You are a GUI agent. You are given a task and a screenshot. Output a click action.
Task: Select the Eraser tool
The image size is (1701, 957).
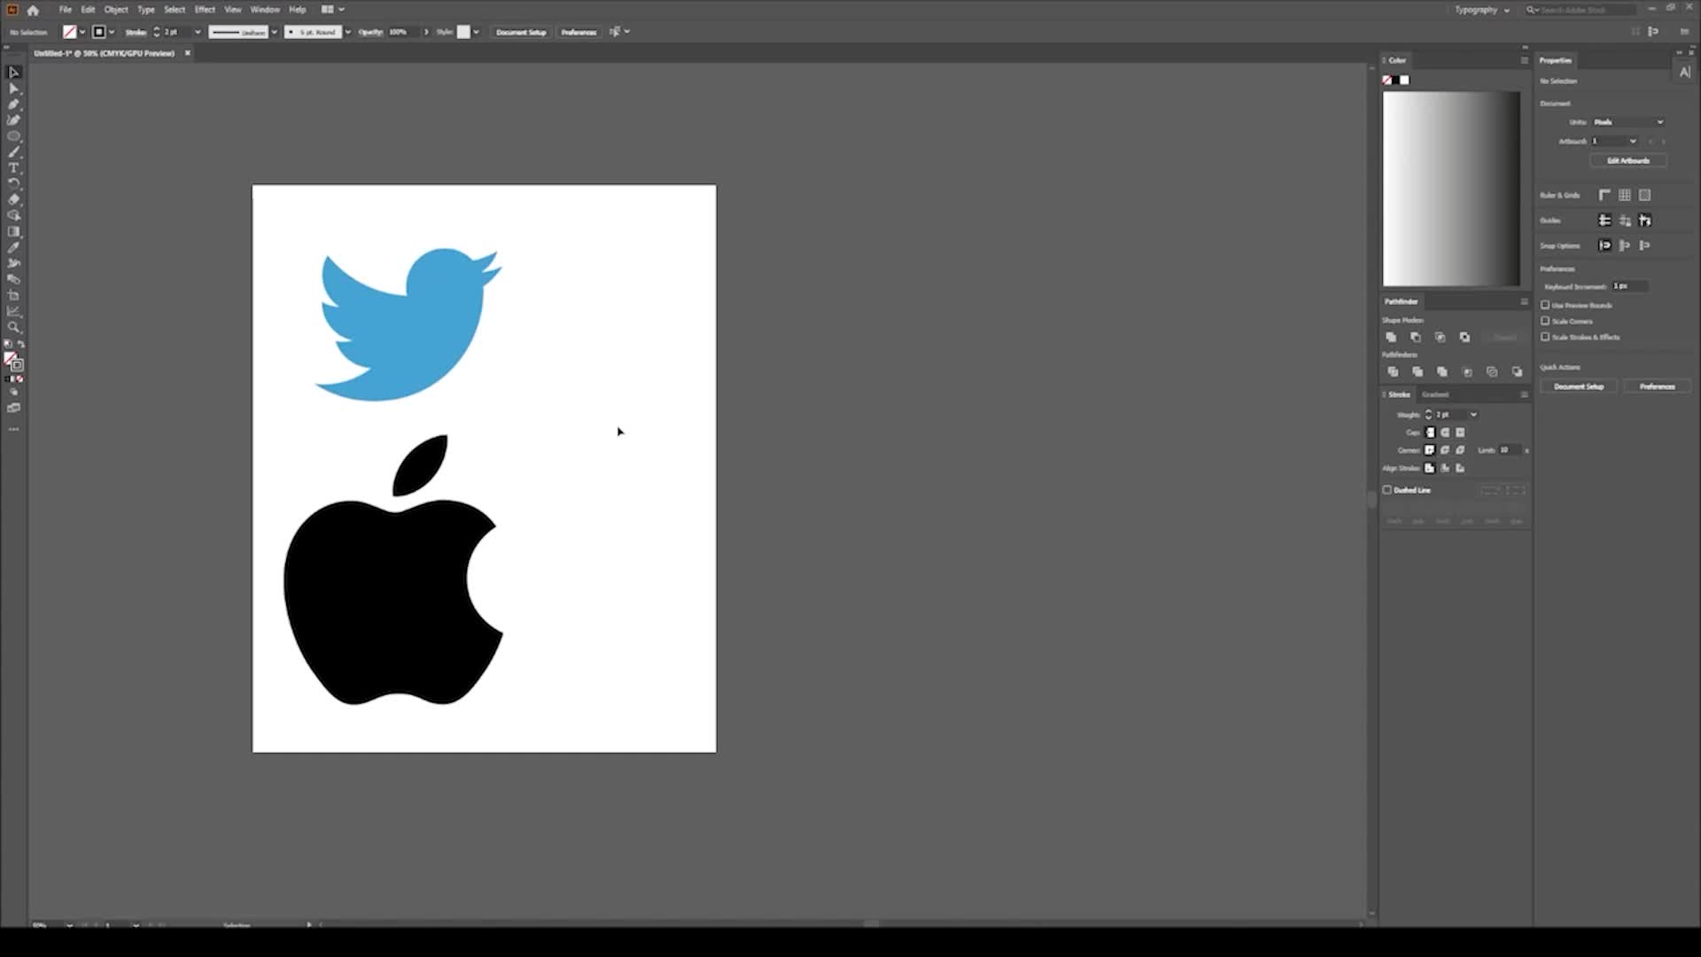tap(13, 199)
